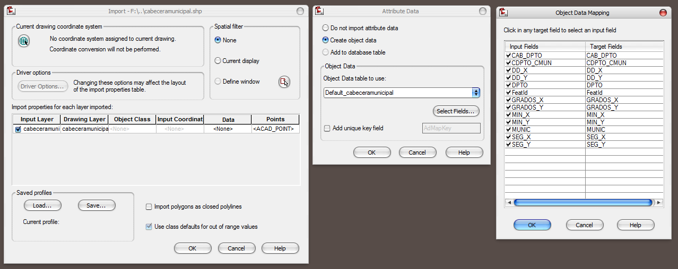678x269 pixels.
Task: Cancel the Attribute Data dialog
Action: coord(418,153)
